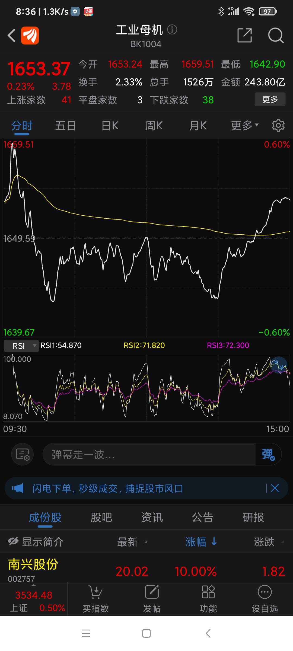Tap the floating chart indicator bubble

[279, 365]
